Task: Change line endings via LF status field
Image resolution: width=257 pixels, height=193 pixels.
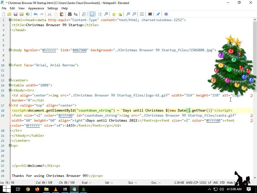Action: pos(210,183)
